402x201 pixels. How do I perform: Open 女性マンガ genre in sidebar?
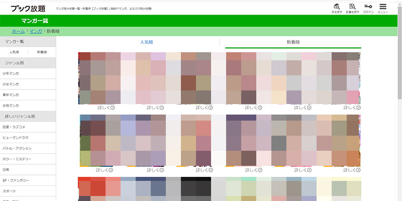tap(11, 106)
